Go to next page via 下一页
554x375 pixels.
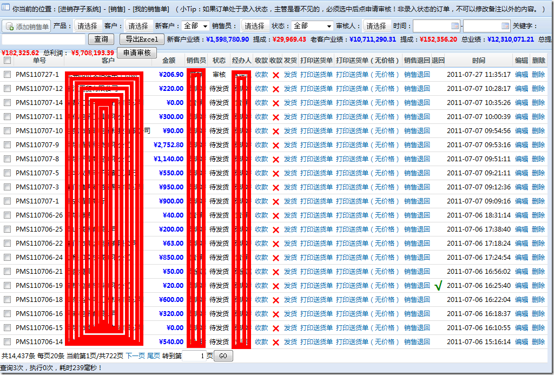pos(135,356)
